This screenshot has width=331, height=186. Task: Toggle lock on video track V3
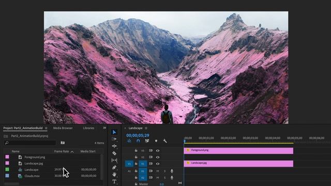[136, 150]
